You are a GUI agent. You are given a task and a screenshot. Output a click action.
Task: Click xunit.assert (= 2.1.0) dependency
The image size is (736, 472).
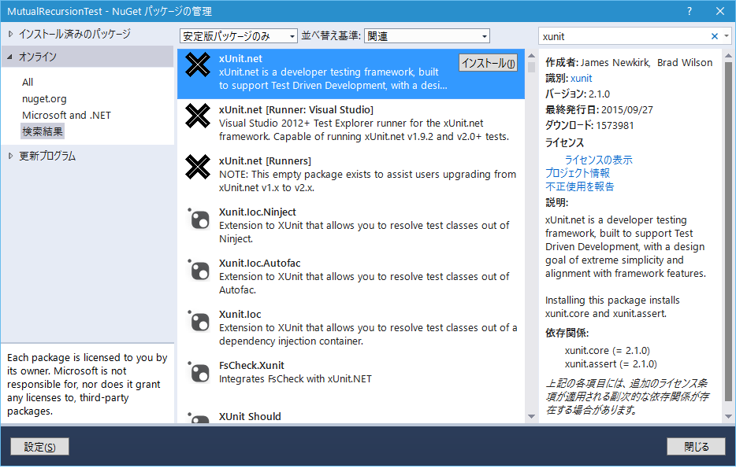[611, 364]
